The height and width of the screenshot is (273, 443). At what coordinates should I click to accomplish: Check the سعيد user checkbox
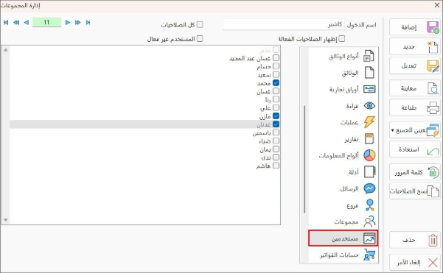point(276,74)
